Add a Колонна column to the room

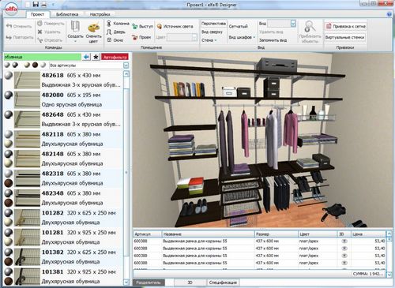[118, 24]
